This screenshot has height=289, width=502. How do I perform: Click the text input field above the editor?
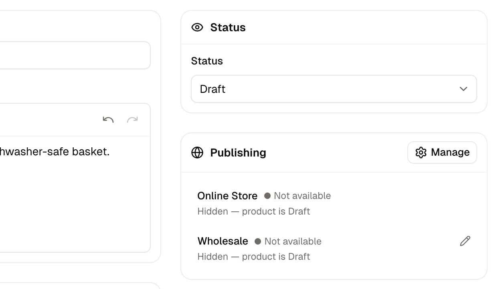pyautogui.click(x=75, y=55)
